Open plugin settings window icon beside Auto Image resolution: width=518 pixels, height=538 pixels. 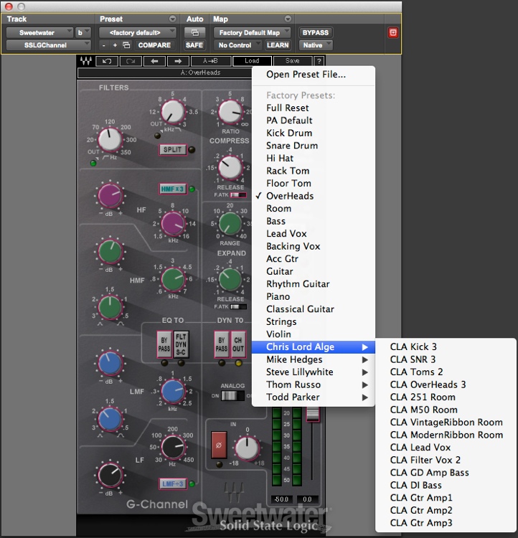[194, 32]
